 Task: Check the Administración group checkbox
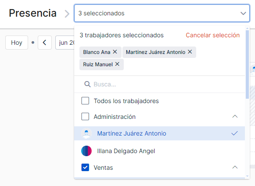[85, 117]
